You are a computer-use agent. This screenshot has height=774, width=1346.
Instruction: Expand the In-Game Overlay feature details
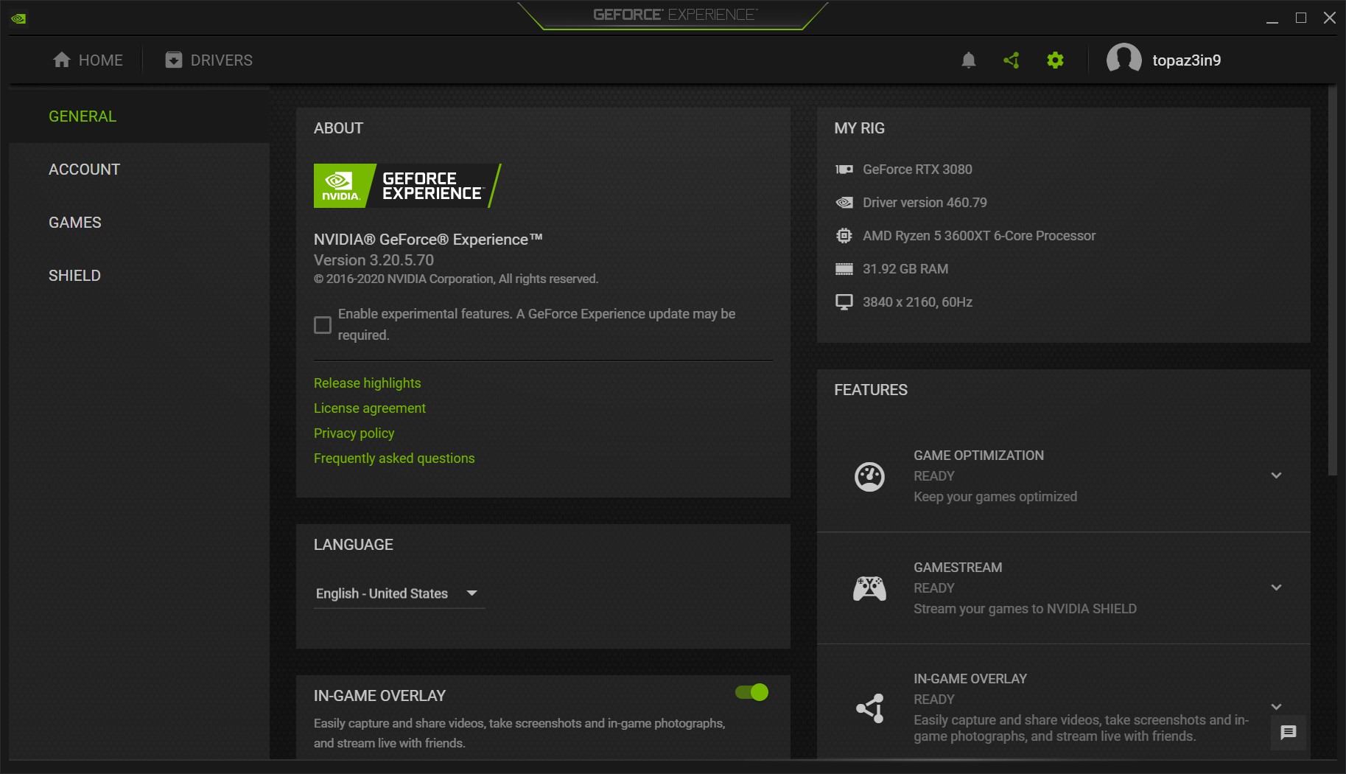click(x=1277, y=707)
